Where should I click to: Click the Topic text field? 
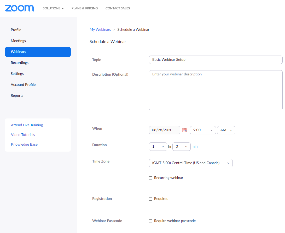216,60
